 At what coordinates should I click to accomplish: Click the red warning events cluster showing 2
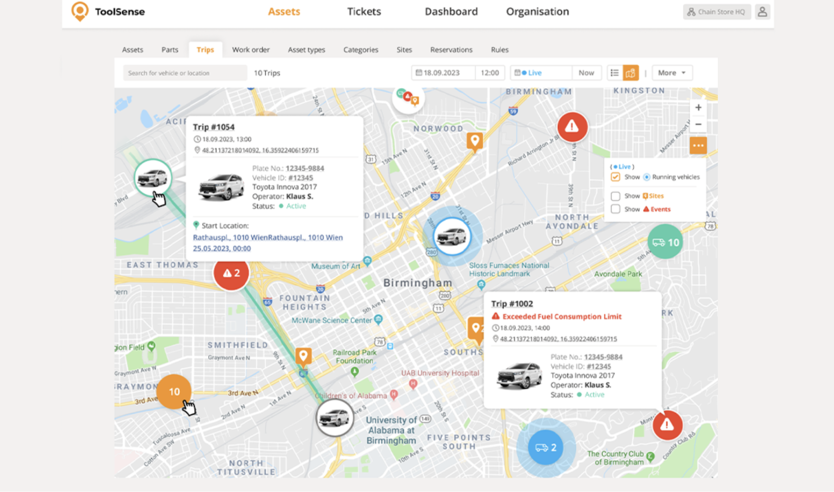(231, 273)
